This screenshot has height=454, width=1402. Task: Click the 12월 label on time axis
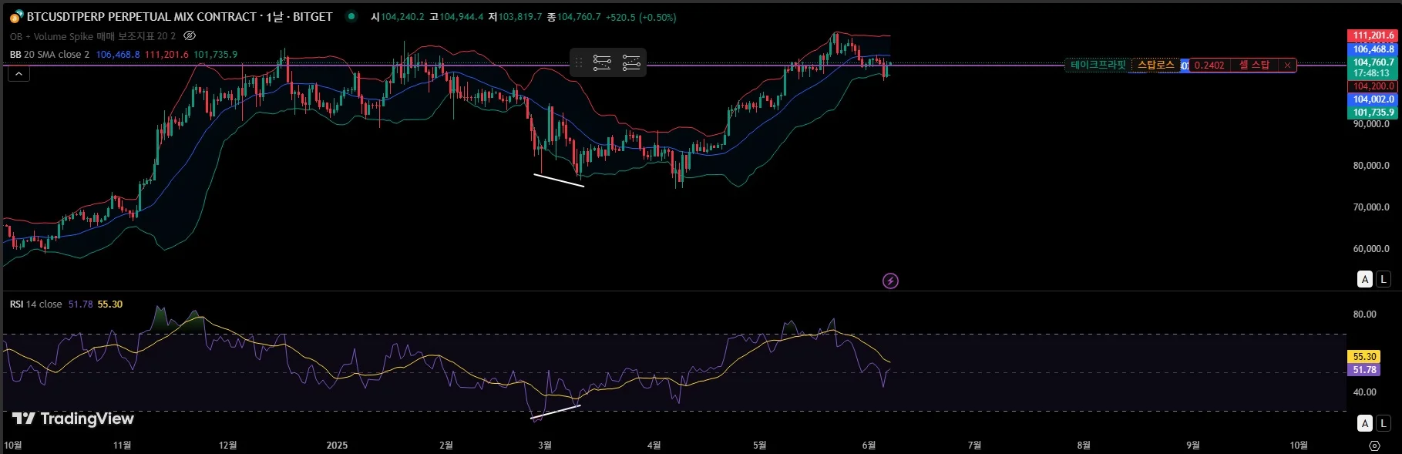(227, 446)
